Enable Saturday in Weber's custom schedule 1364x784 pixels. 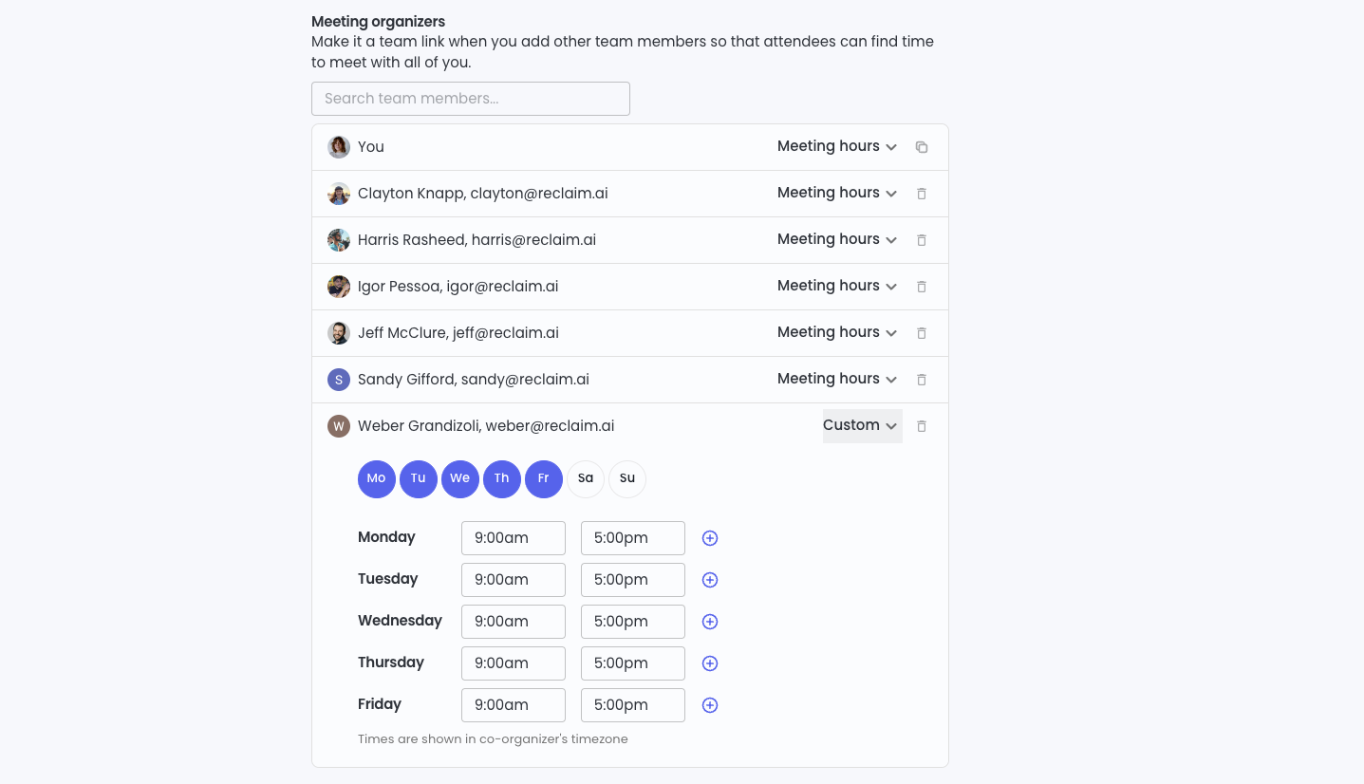(586, 478)
